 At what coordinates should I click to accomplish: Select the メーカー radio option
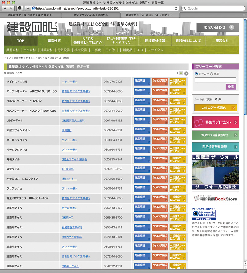[x=196, y=74]
